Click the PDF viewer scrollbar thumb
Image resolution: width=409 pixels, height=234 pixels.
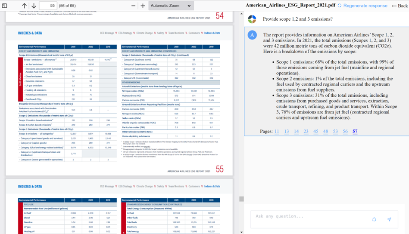click(x=241, y=199)
